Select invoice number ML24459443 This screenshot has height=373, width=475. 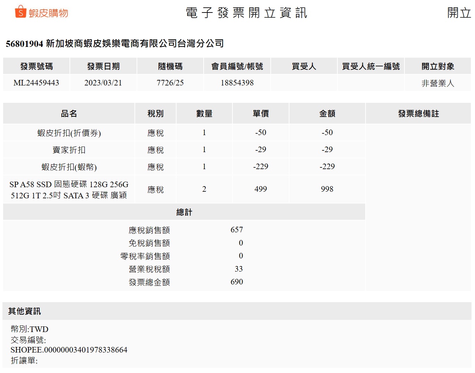point(36,83)
